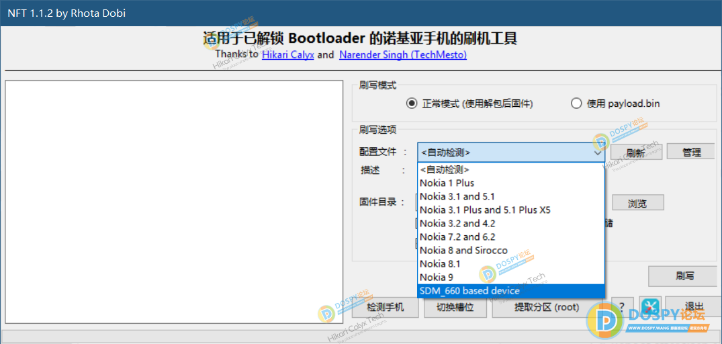722x344 pixels.
Task: Select Nokia 7.2 and 6.2 entry
Action: pos(510,236)
